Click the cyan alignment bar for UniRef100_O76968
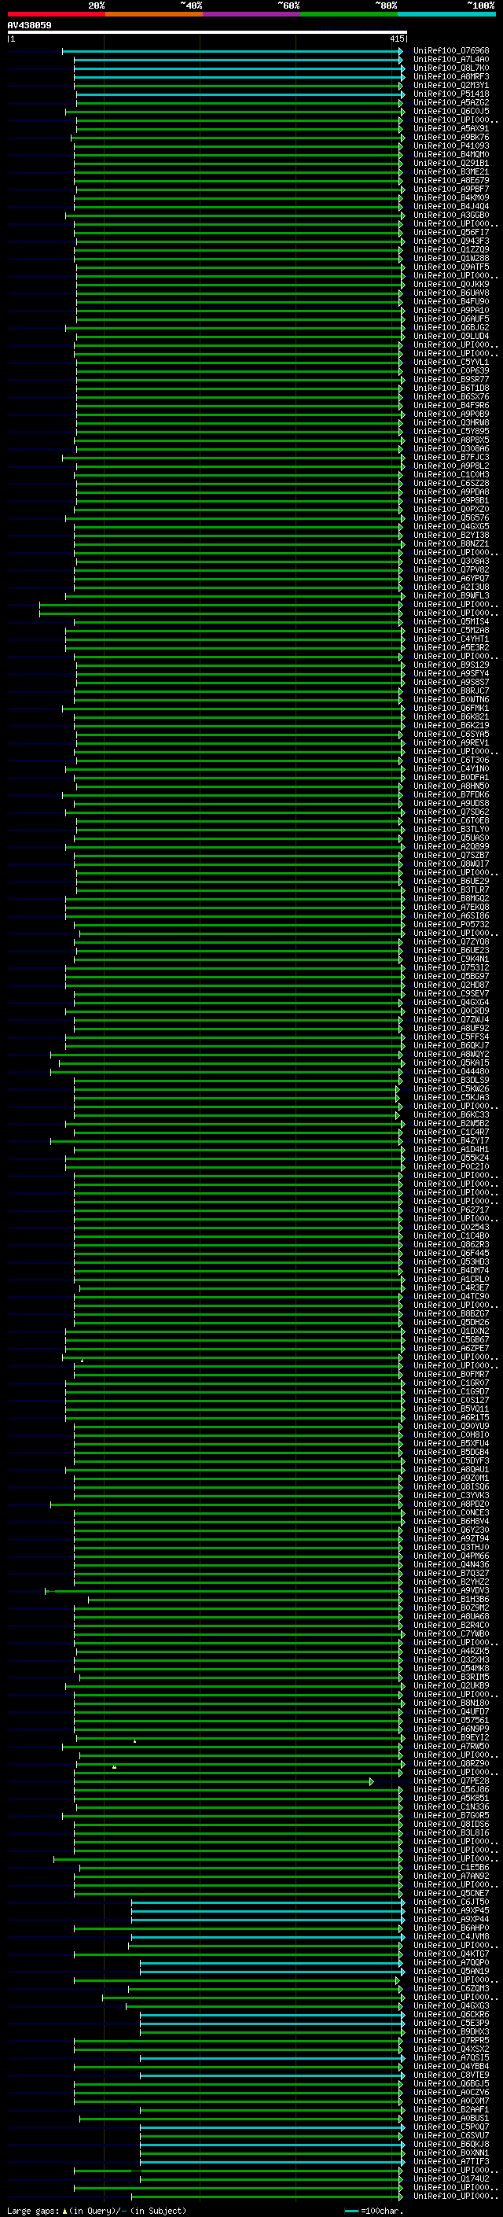This screenshot has width=503, height=2217. tap(232, 51)
